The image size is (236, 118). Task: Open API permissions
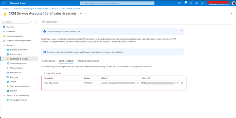(16, 68)
